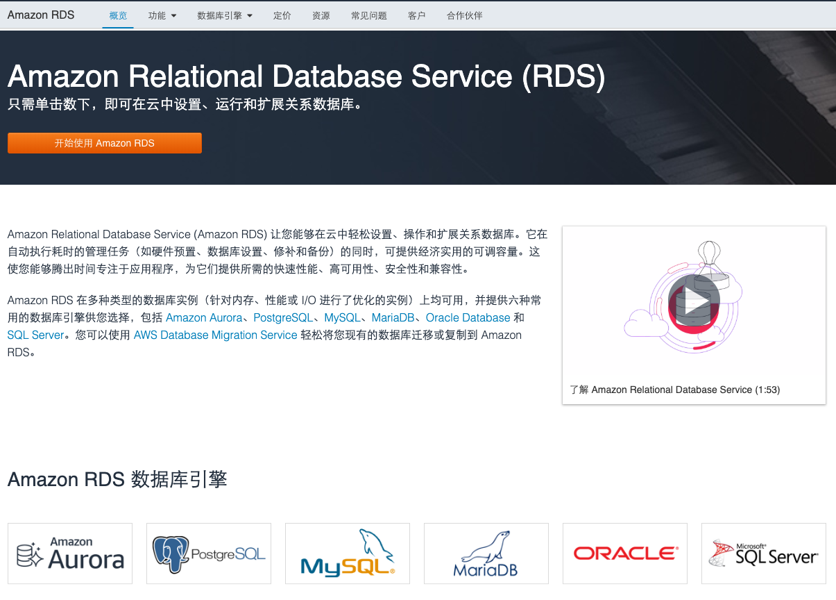836x600 pixels.
Task: Click the 开始使用 Amazon RDS button
Action: click(x=105, y=143)
